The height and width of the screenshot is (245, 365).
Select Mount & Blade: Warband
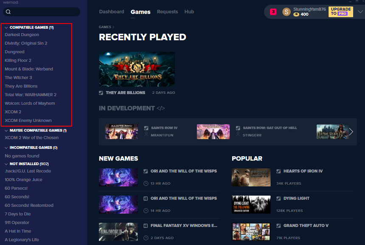click(29, 69)
